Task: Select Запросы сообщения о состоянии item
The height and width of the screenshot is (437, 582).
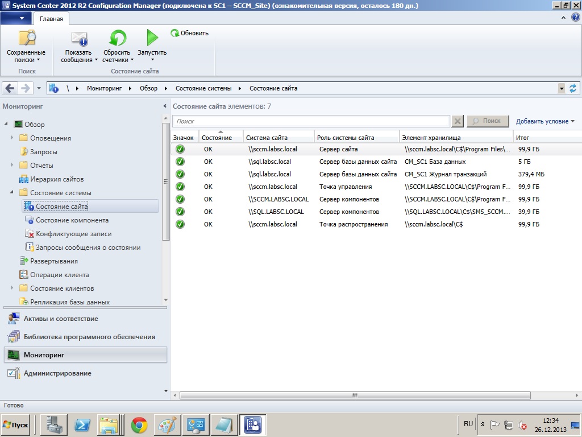Action: pos(88,248)
